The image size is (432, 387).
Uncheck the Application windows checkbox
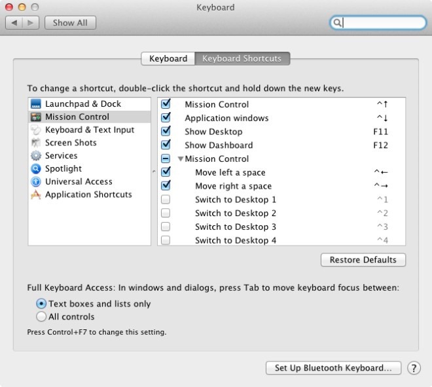click(166, 117)
